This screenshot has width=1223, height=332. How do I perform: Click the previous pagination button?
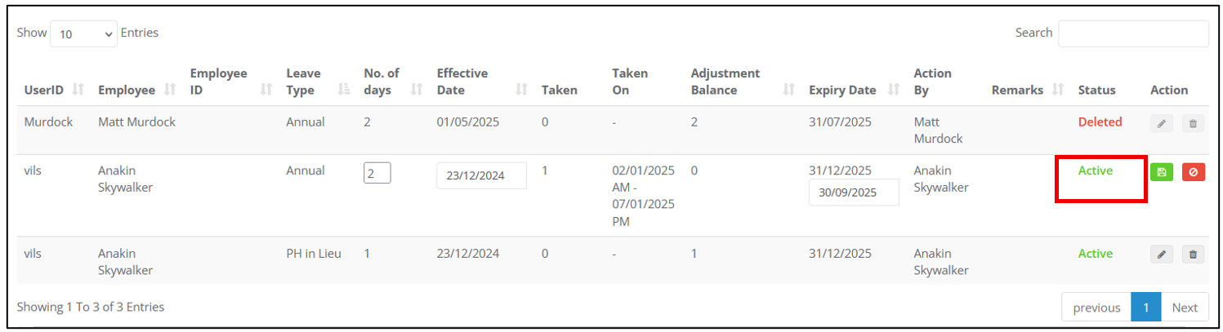[1096, 308]
